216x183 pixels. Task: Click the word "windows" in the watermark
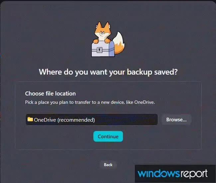coord(159,174)
